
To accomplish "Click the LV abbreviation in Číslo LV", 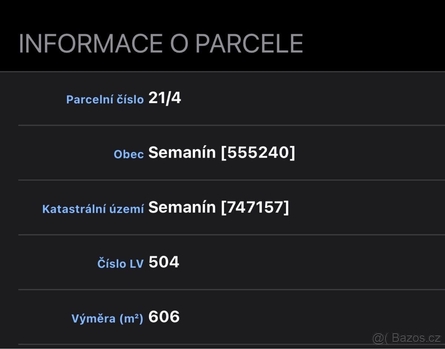I will [x=136, y=264].
